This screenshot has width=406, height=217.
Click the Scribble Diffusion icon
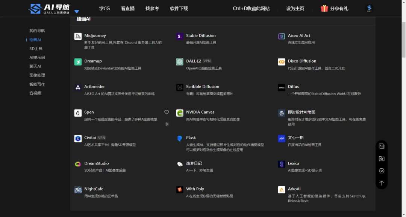coord(180,87)
